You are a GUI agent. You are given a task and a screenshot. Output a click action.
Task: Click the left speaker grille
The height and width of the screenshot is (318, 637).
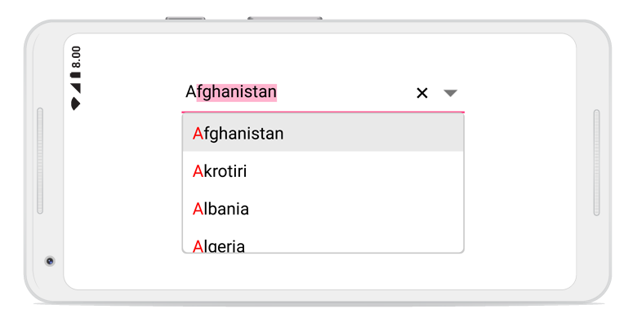(40, 161)
